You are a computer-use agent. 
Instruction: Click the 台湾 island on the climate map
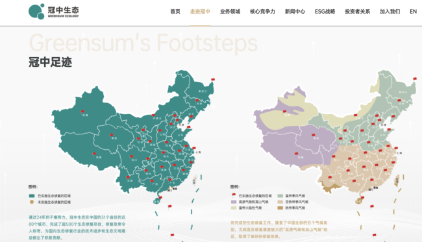coord(397,181)
